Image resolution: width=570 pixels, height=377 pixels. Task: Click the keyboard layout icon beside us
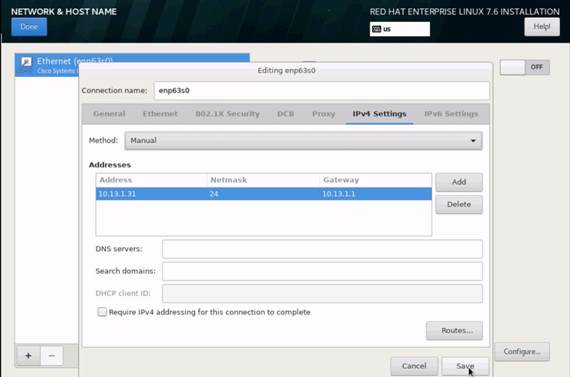(x=377, y=29)
